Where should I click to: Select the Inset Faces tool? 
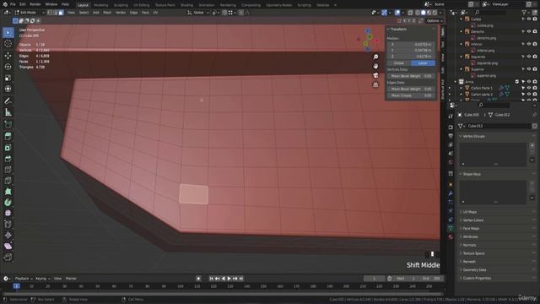point(8,148)
